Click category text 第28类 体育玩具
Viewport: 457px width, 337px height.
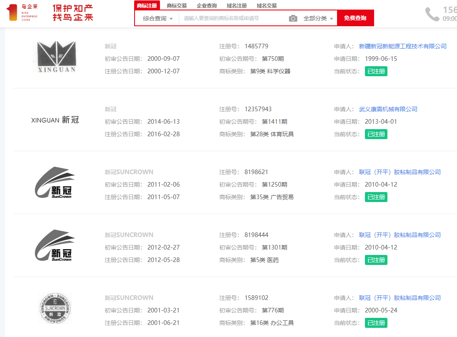[272, 135]
